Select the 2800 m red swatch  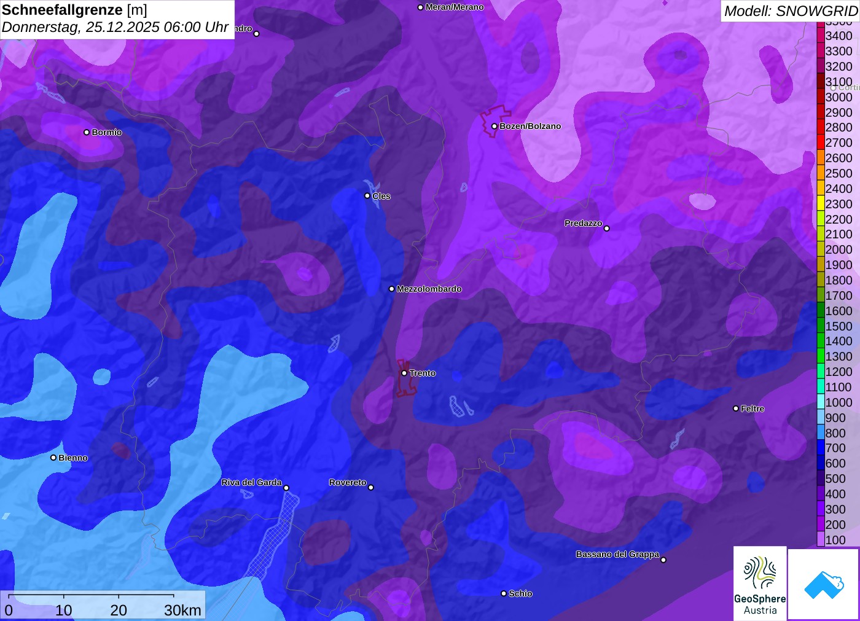pyautogui.click(x=820, y=127)
